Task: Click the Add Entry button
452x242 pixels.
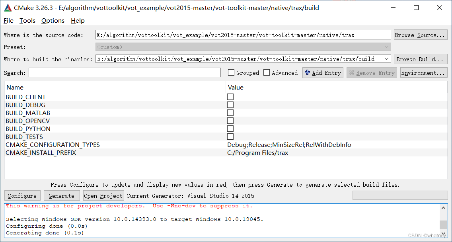Action: click(x=323, y=73)
